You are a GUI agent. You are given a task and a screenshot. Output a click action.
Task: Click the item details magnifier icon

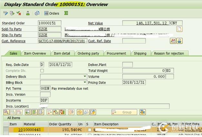click(6, 112)
